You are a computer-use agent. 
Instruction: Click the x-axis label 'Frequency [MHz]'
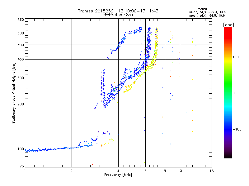point(118,175)
